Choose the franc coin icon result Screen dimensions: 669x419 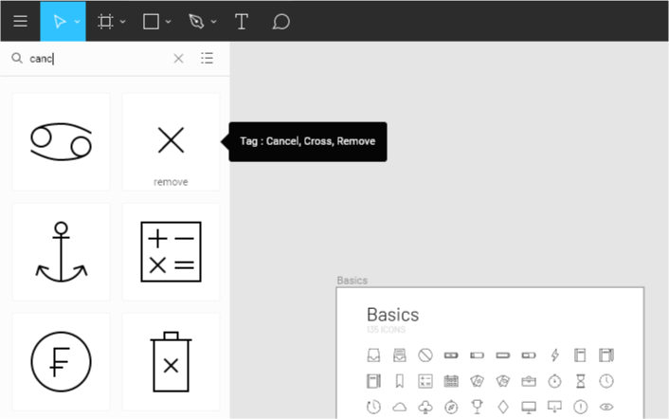61,362
